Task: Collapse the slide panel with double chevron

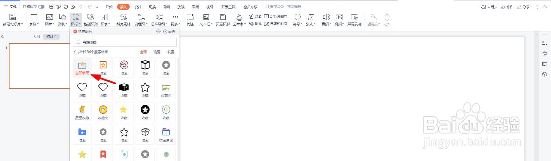Action: (3, 37)
